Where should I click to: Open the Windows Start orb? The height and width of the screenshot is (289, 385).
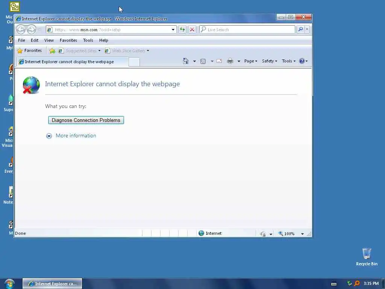pos(9,284)
